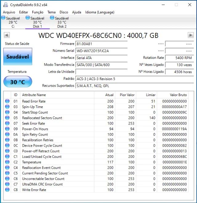Click the serial number field WD-WX72D15FJC2A
This screenshot has width=197, height=203.
[101, 51]
